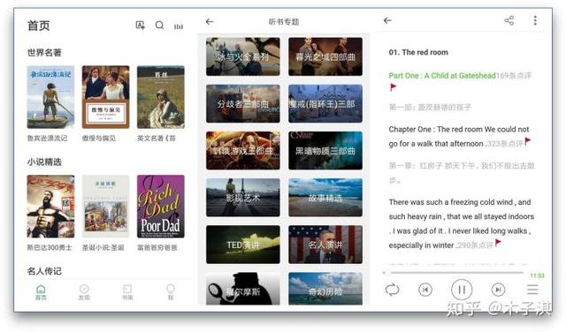The width and height of the screenshot is (566, 332).
Task: Go back from the 听书专题 screen
Action: point(210,21)
